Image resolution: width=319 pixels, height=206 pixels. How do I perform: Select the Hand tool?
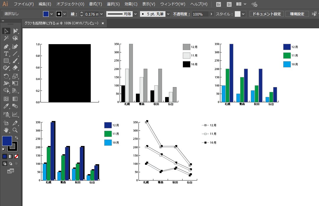point(6,130)
